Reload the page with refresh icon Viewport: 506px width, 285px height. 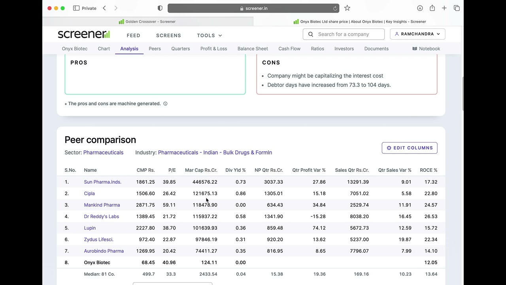click(x=335, y=8)
